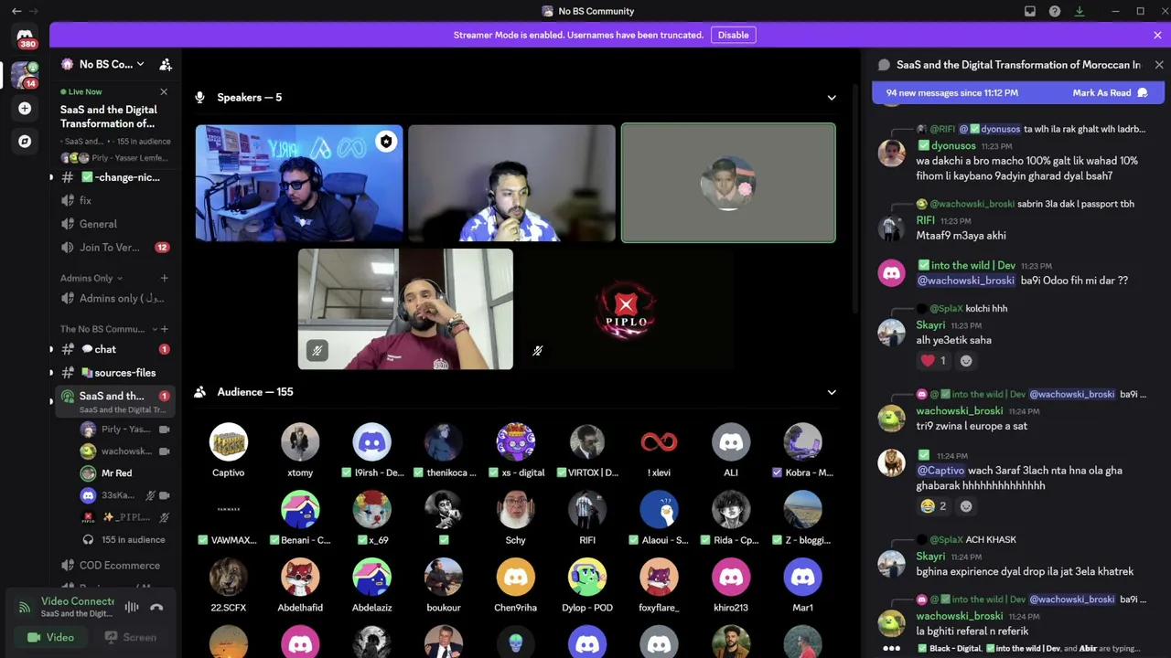Open the sources-files text channel
The height and width of the screenshot is (658, 1171).
coord(113,373)
